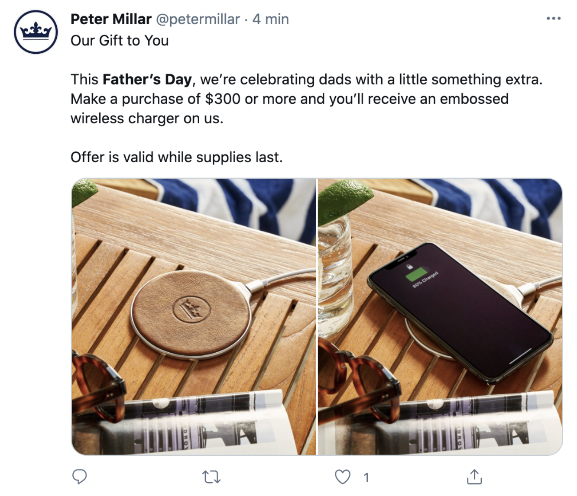Like the tweet with heart icon

[x=343, y=477]
